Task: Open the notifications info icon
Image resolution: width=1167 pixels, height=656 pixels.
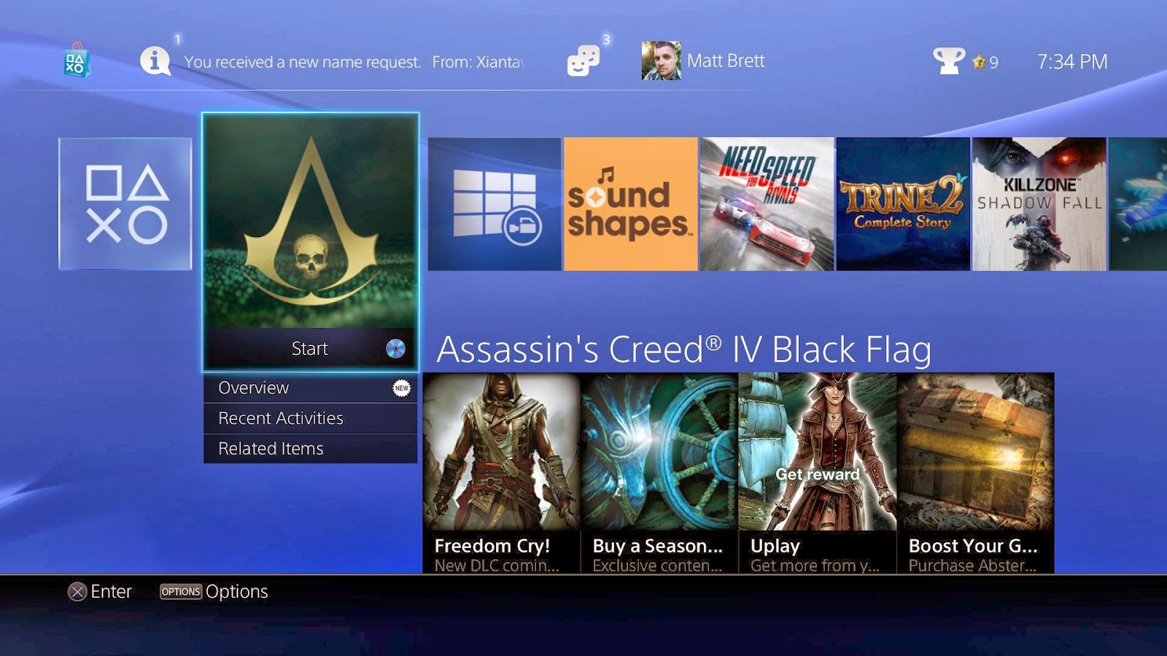Action: pyautogui.click(x=155, y=60)
